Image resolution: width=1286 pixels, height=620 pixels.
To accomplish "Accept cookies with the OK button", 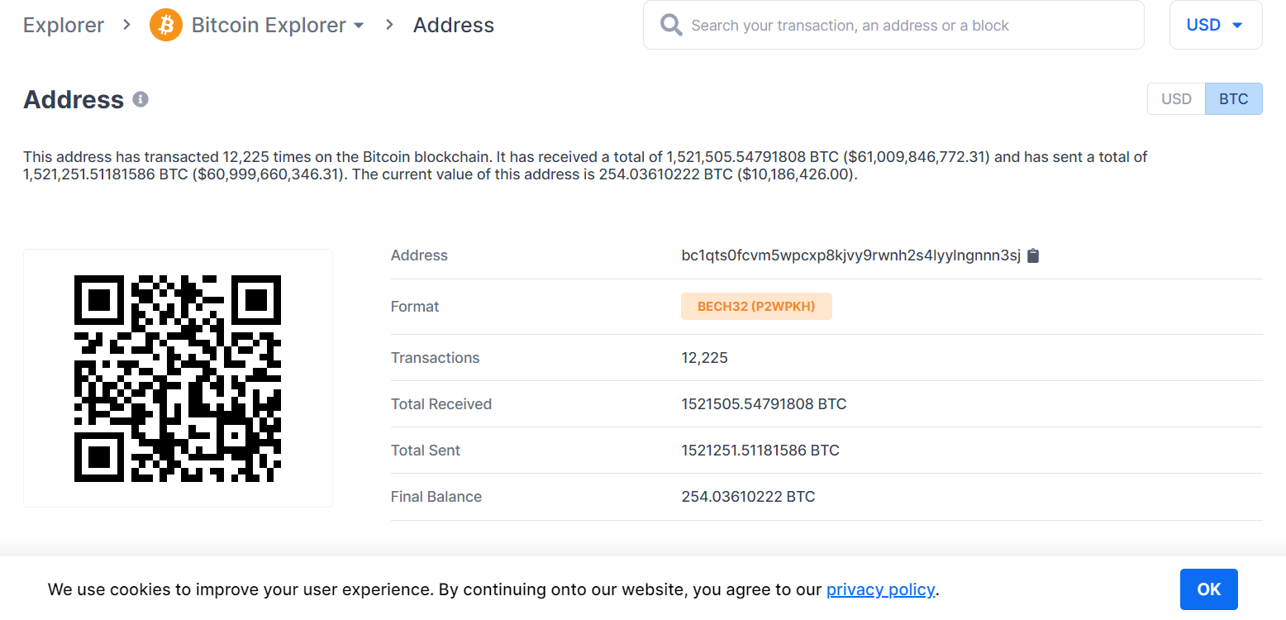I will click(1209, 589).
